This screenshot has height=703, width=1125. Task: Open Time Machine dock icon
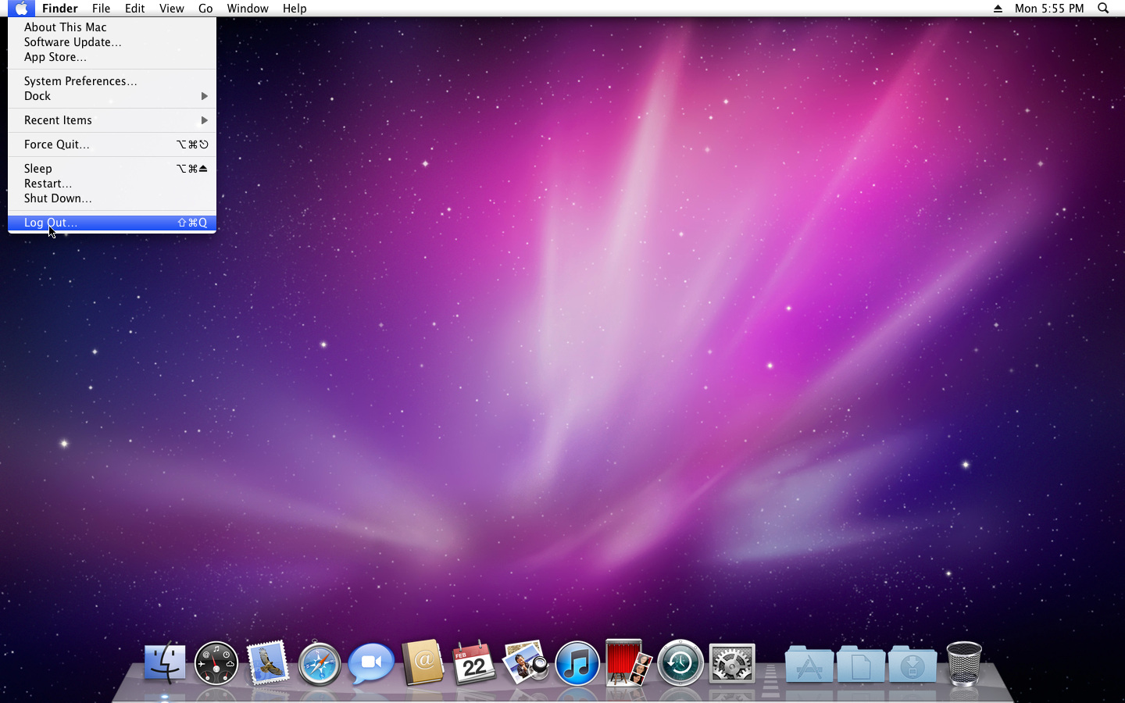680,663
